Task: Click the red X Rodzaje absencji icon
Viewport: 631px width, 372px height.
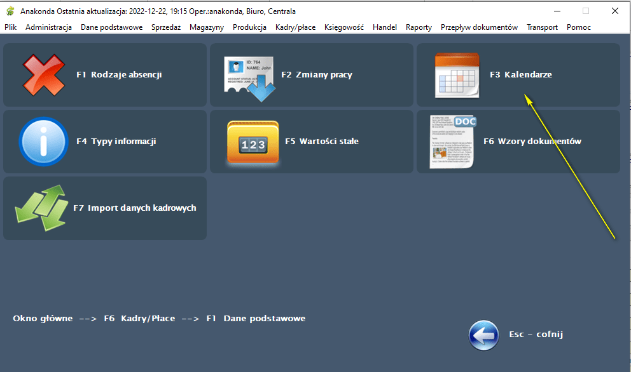Action: 43,75
